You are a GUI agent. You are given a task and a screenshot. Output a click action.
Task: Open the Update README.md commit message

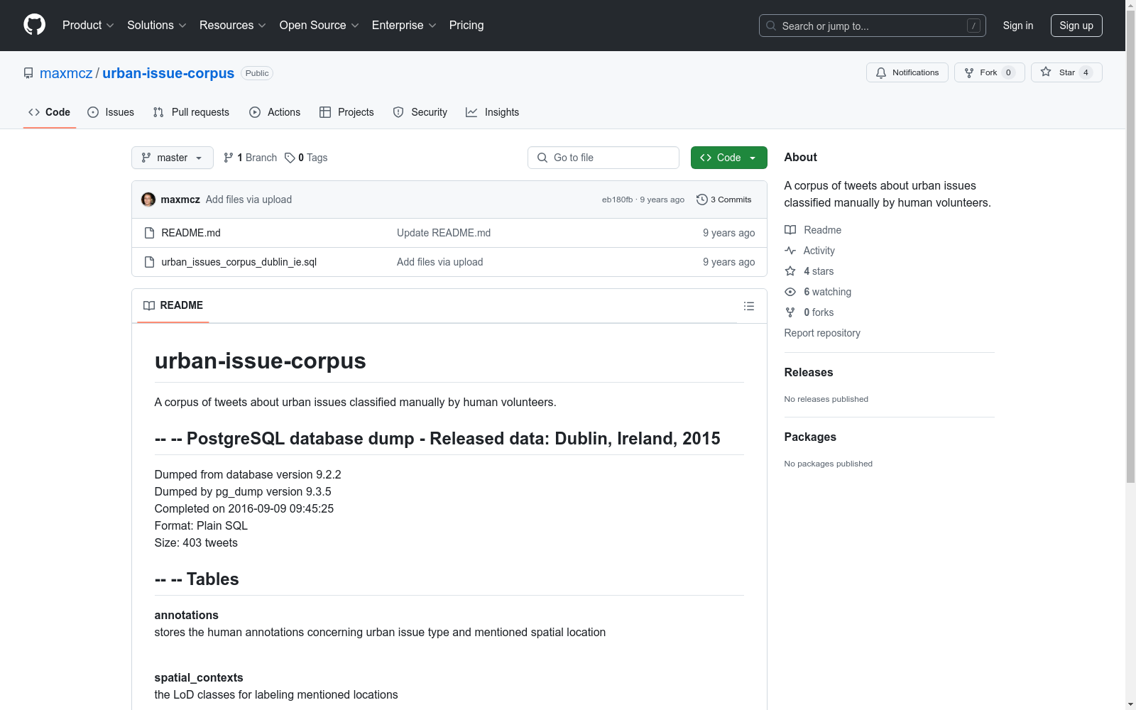pos(444,233)
